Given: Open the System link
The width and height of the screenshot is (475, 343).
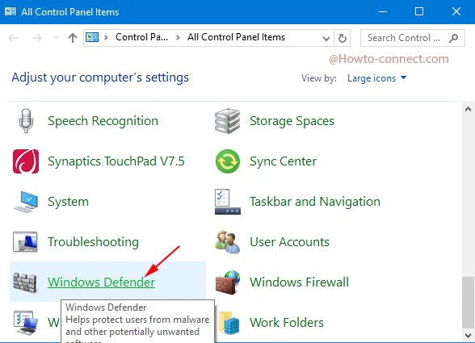Looking at the screenshot, I should click(68, 202).
